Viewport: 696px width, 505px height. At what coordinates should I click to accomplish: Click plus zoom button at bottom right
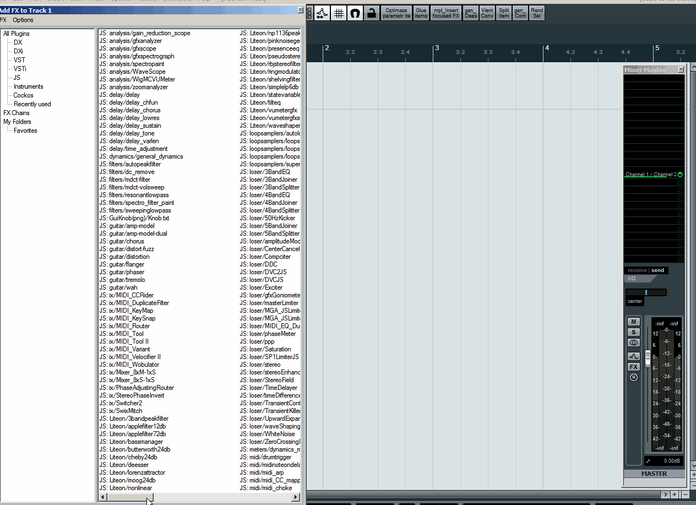tap(675, 495)
